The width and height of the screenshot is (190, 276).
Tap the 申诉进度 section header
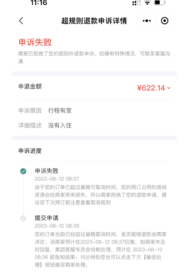(x=30, y=151)
